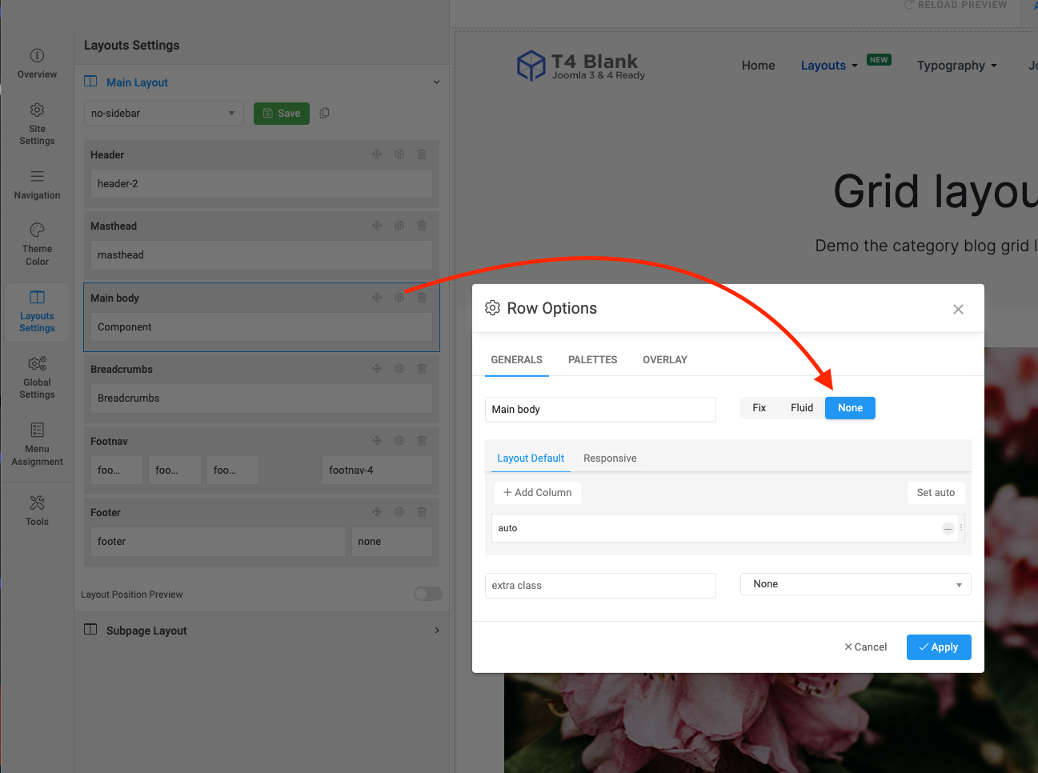This screenshot has height=773, width=1038.
Task: Click the Apply button
Action: pos(938,647)
